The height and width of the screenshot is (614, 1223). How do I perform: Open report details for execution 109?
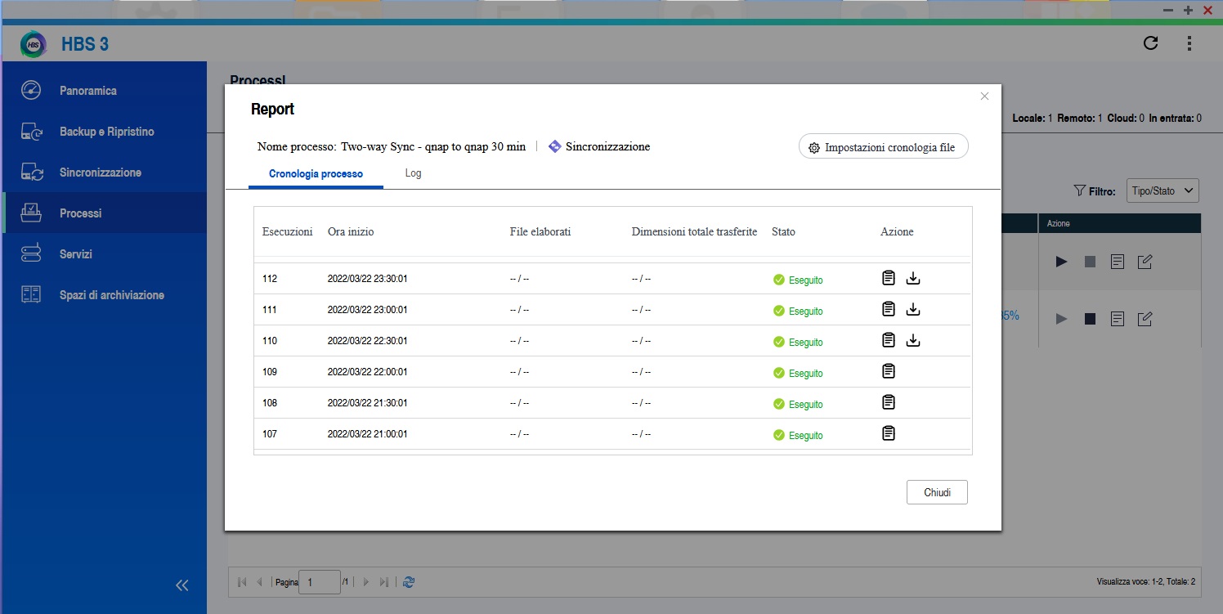tap(889, 371)
